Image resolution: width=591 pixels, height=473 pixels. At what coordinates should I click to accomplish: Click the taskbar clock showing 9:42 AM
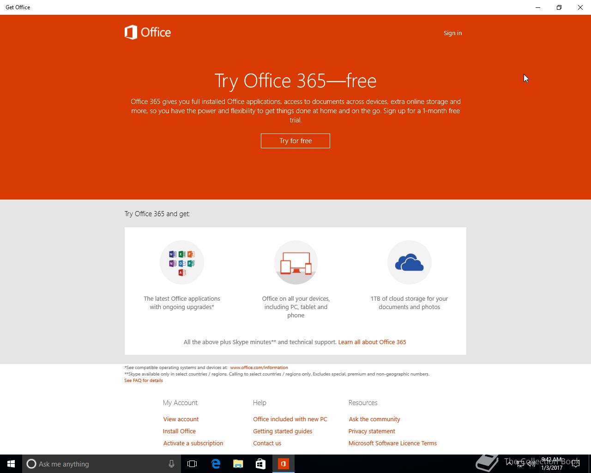click(x=552, y=464)
